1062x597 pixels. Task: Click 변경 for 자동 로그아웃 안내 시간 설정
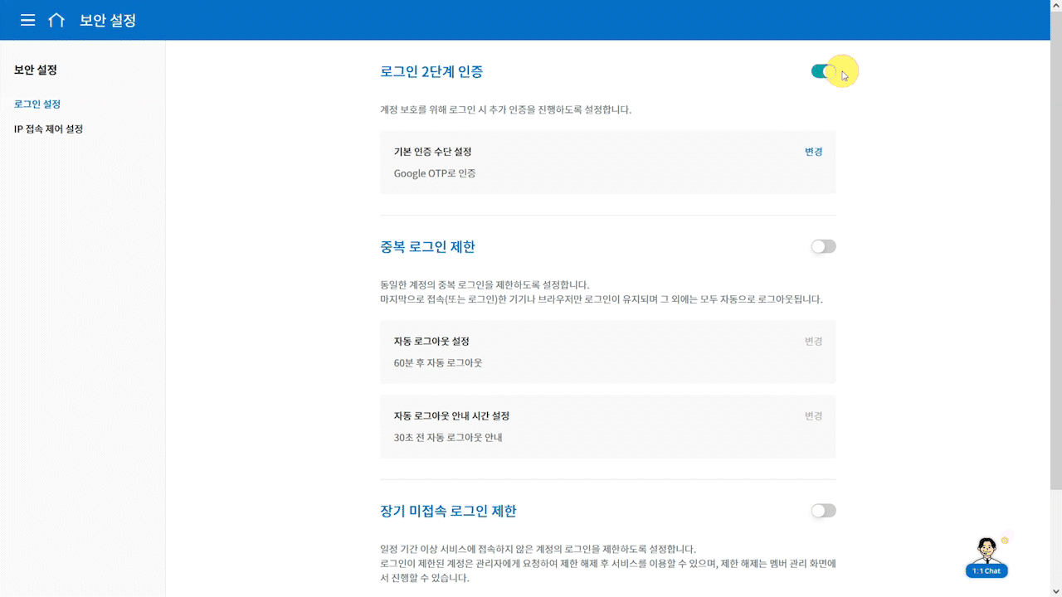(814, 415)
